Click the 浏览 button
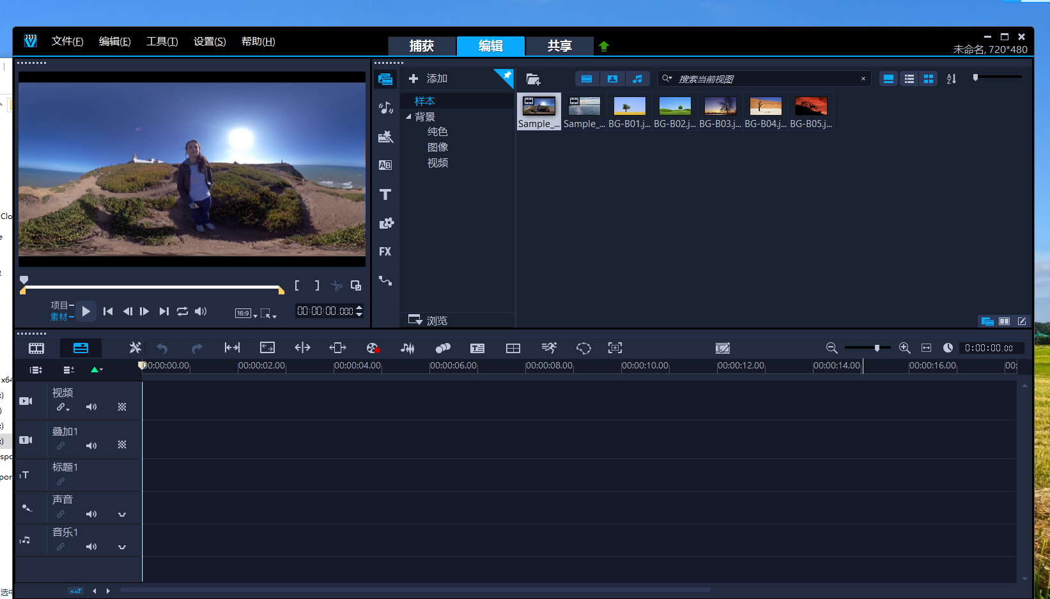The height and width of the screenshot is (599, 1050). coord(428,320)
